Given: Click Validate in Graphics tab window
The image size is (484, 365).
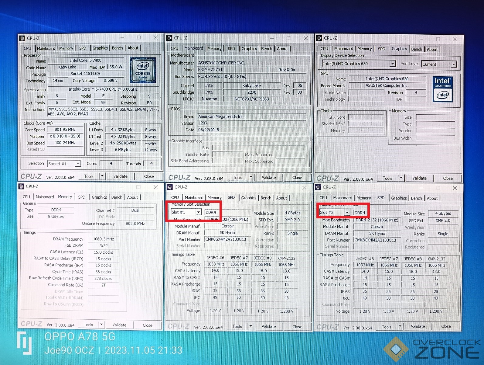Looking at the screenshot, I should (x=419, y=178).
